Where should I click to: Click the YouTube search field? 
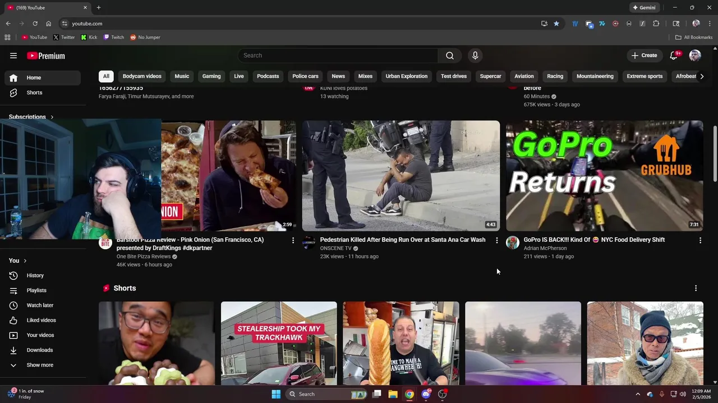click(x=338, y=55)
